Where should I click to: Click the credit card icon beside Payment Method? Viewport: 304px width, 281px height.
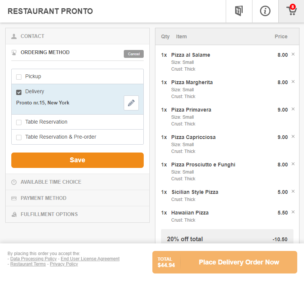[14, 198]
